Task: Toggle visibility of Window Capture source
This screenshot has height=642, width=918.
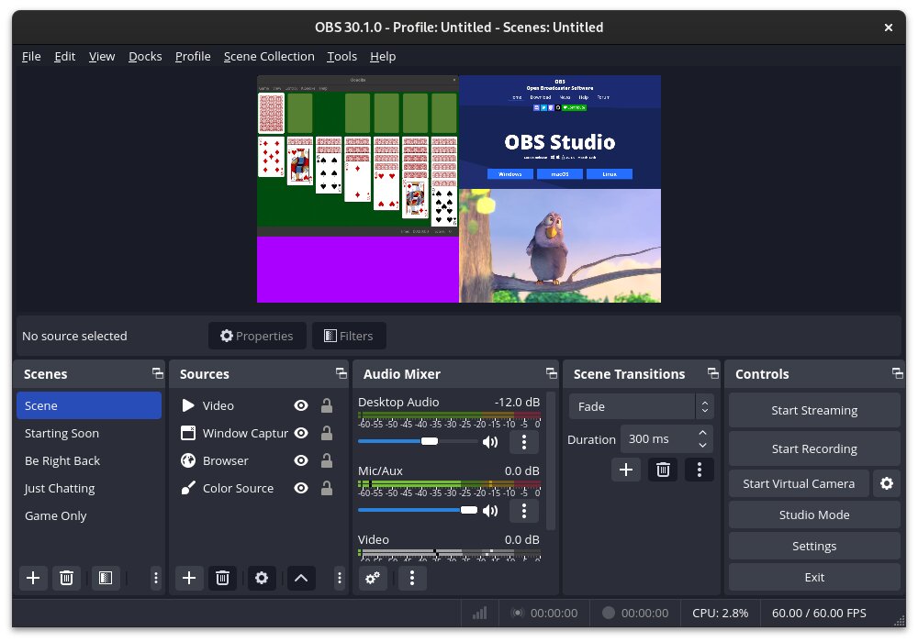Action: (301, 433)
